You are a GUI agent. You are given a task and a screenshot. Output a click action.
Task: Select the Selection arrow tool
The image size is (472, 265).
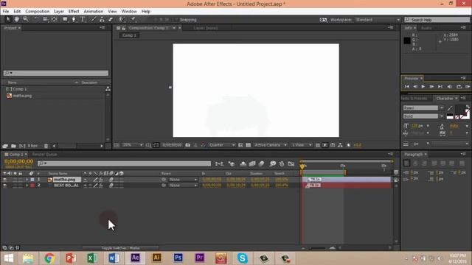8,20
